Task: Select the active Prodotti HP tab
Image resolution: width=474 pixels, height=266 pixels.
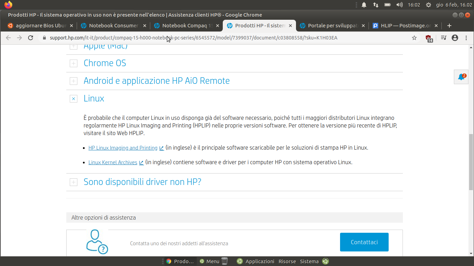Action: [x=260, y=26]
